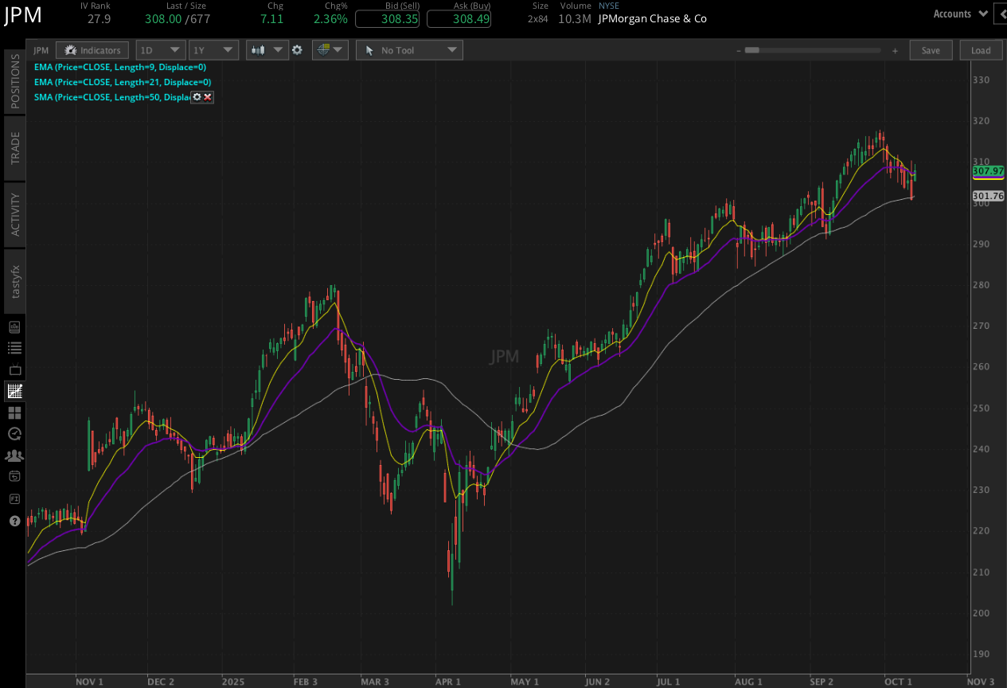Viewport: 1007px width, 688px height.
Task: Click the Last price 308.00
Action: point(163,18)
